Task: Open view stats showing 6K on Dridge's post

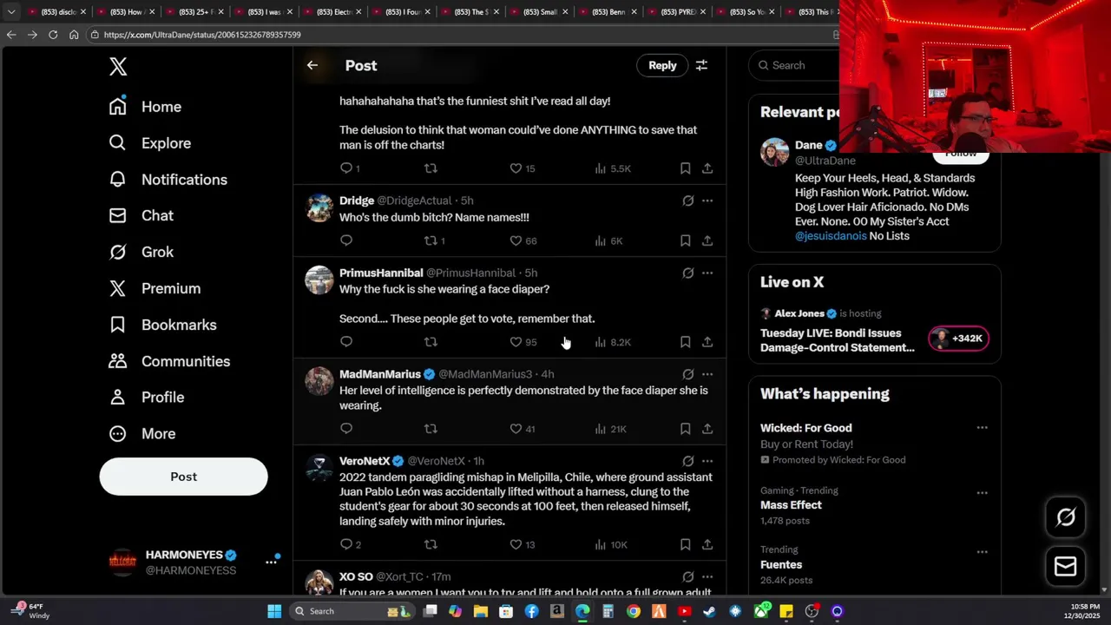Action: (x=608, y=240)
